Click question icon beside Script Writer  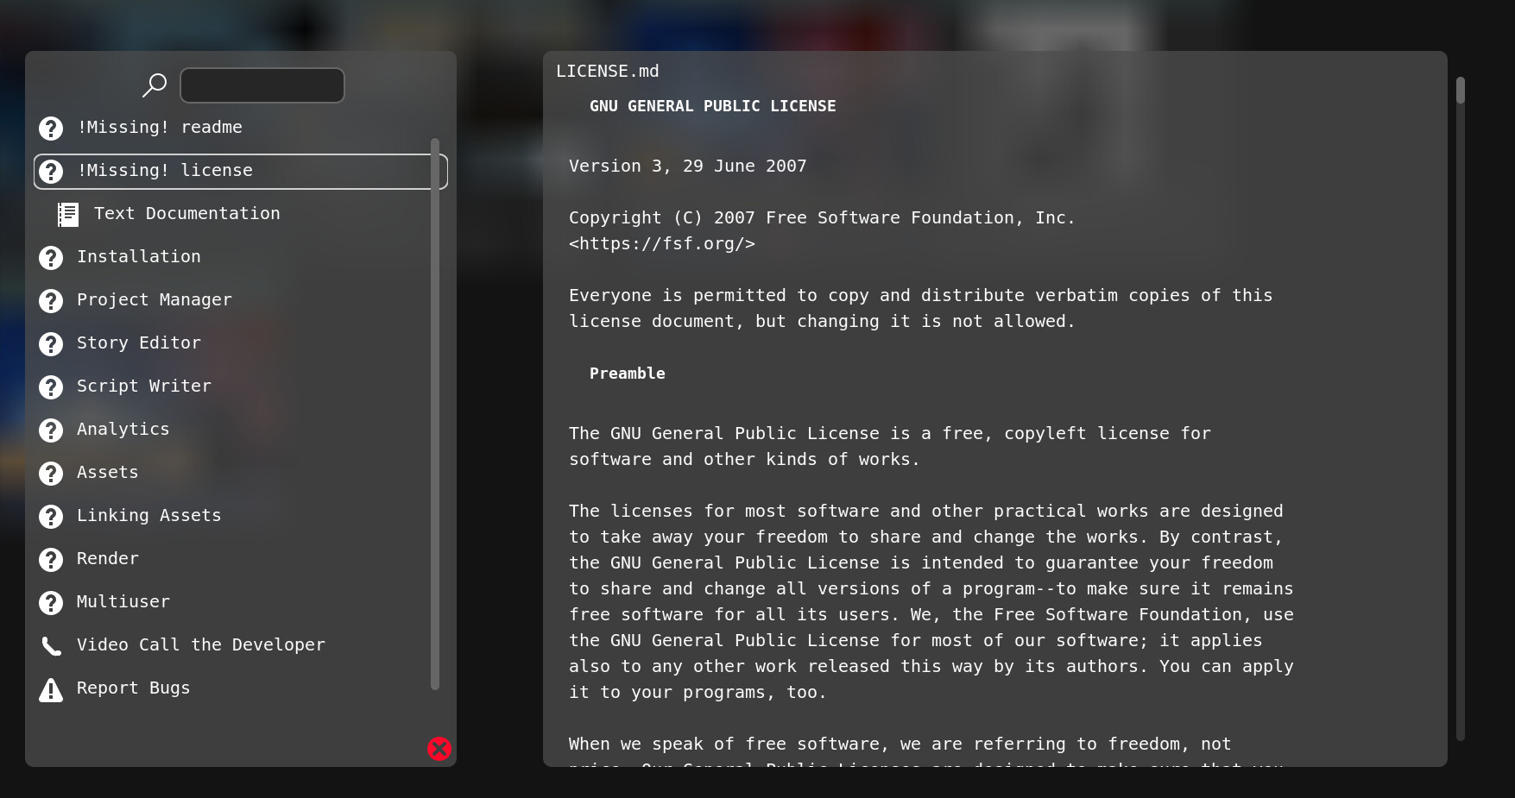coord(51,386)
